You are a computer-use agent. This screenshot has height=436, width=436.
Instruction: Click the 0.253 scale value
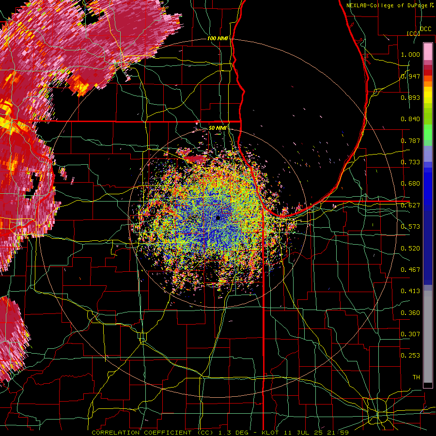pyautogui.click(x=410, y=356)
